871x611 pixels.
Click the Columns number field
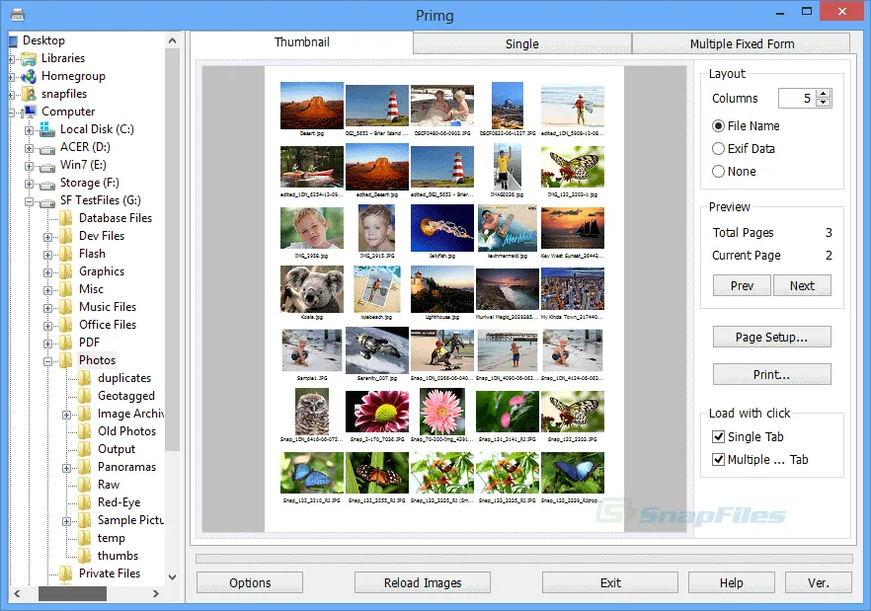click(798, 99)
